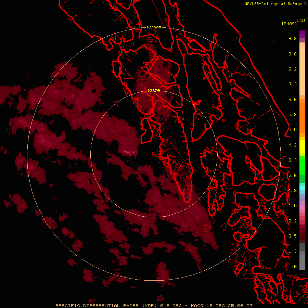
Task: Click the KACG 15 DEC 25 06:03 timestamp
Action: [x=221, y=306]
